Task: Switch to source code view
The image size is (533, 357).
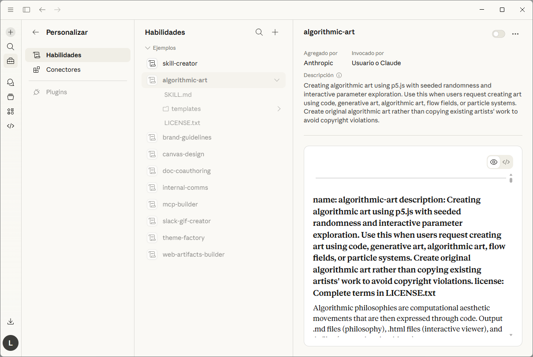Action: 506,162
